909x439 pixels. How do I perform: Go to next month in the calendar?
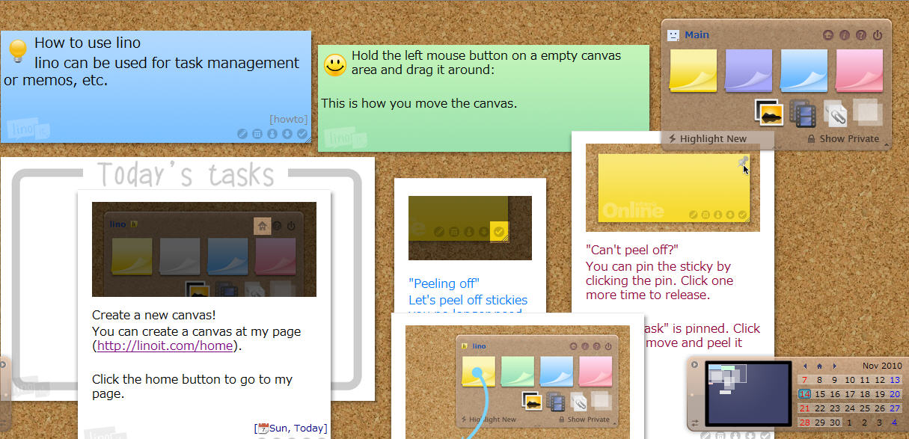[835, 366]
